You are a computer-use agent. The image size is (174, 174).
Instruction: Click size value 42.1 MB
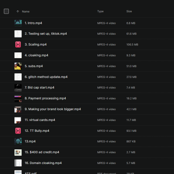pos(131,109)
